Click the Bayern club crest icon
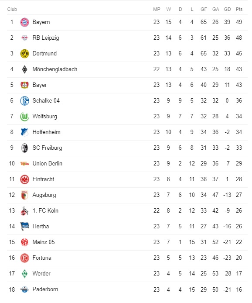Image resolution: width=252 pixels, height=303 pixels. 24,22
